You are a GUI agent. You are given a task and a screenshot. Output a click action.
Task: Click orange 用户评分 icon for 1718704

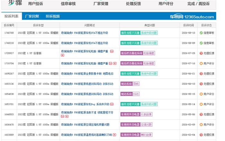[x=201, y=63]
